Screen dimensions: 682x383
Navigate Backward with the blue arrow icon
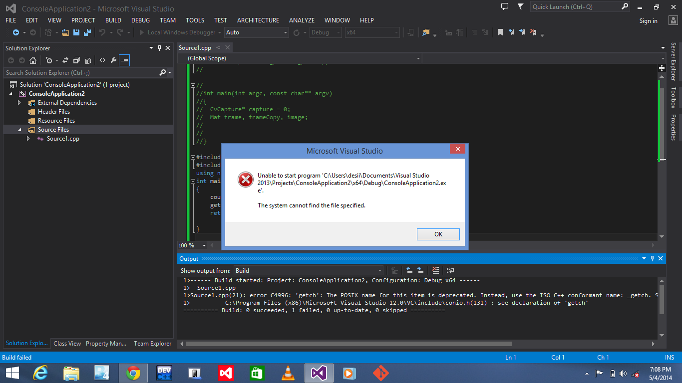16,32
